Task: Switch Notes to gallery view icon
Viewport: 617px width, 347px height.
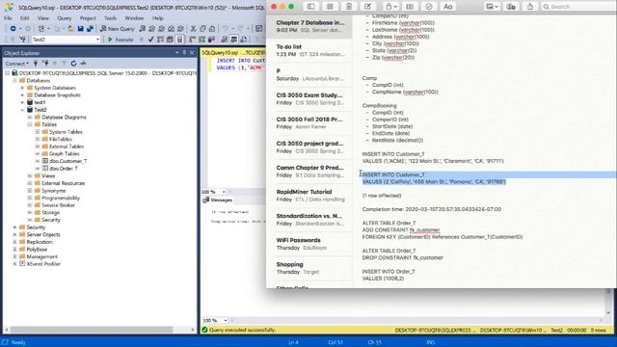Action: pos(330,7)
